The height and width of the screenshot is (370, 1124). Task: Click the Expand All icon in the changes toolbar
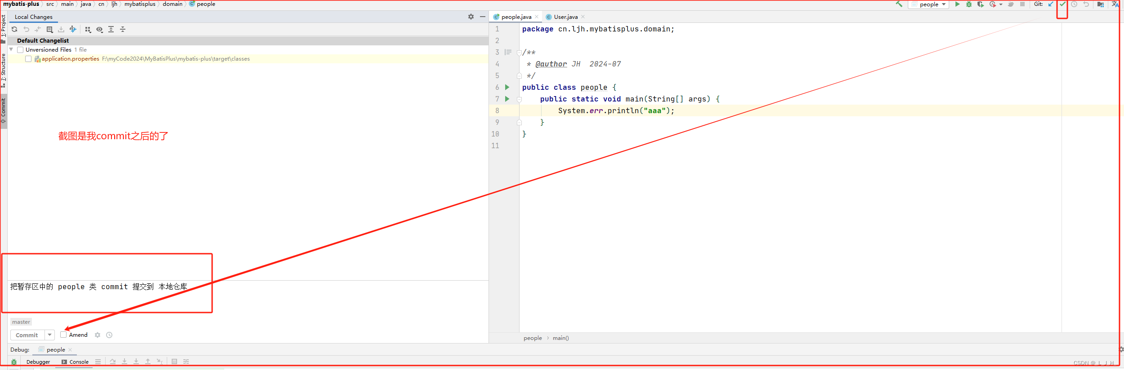click(111, 29)
